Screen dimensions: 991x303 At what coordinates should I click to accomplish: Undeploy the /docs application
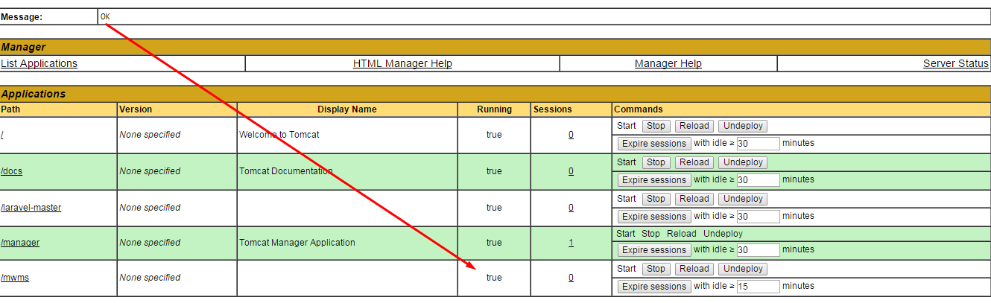click(743, 162)
